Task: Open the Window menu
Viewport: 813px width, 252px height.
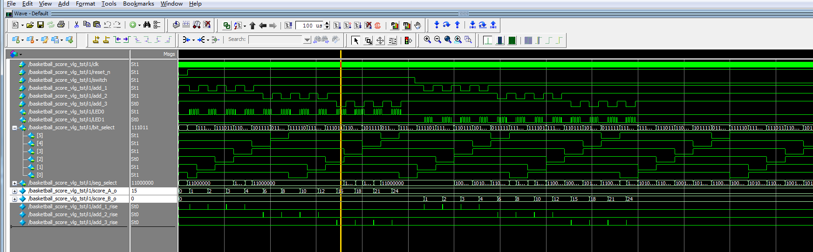Action: 171,4
